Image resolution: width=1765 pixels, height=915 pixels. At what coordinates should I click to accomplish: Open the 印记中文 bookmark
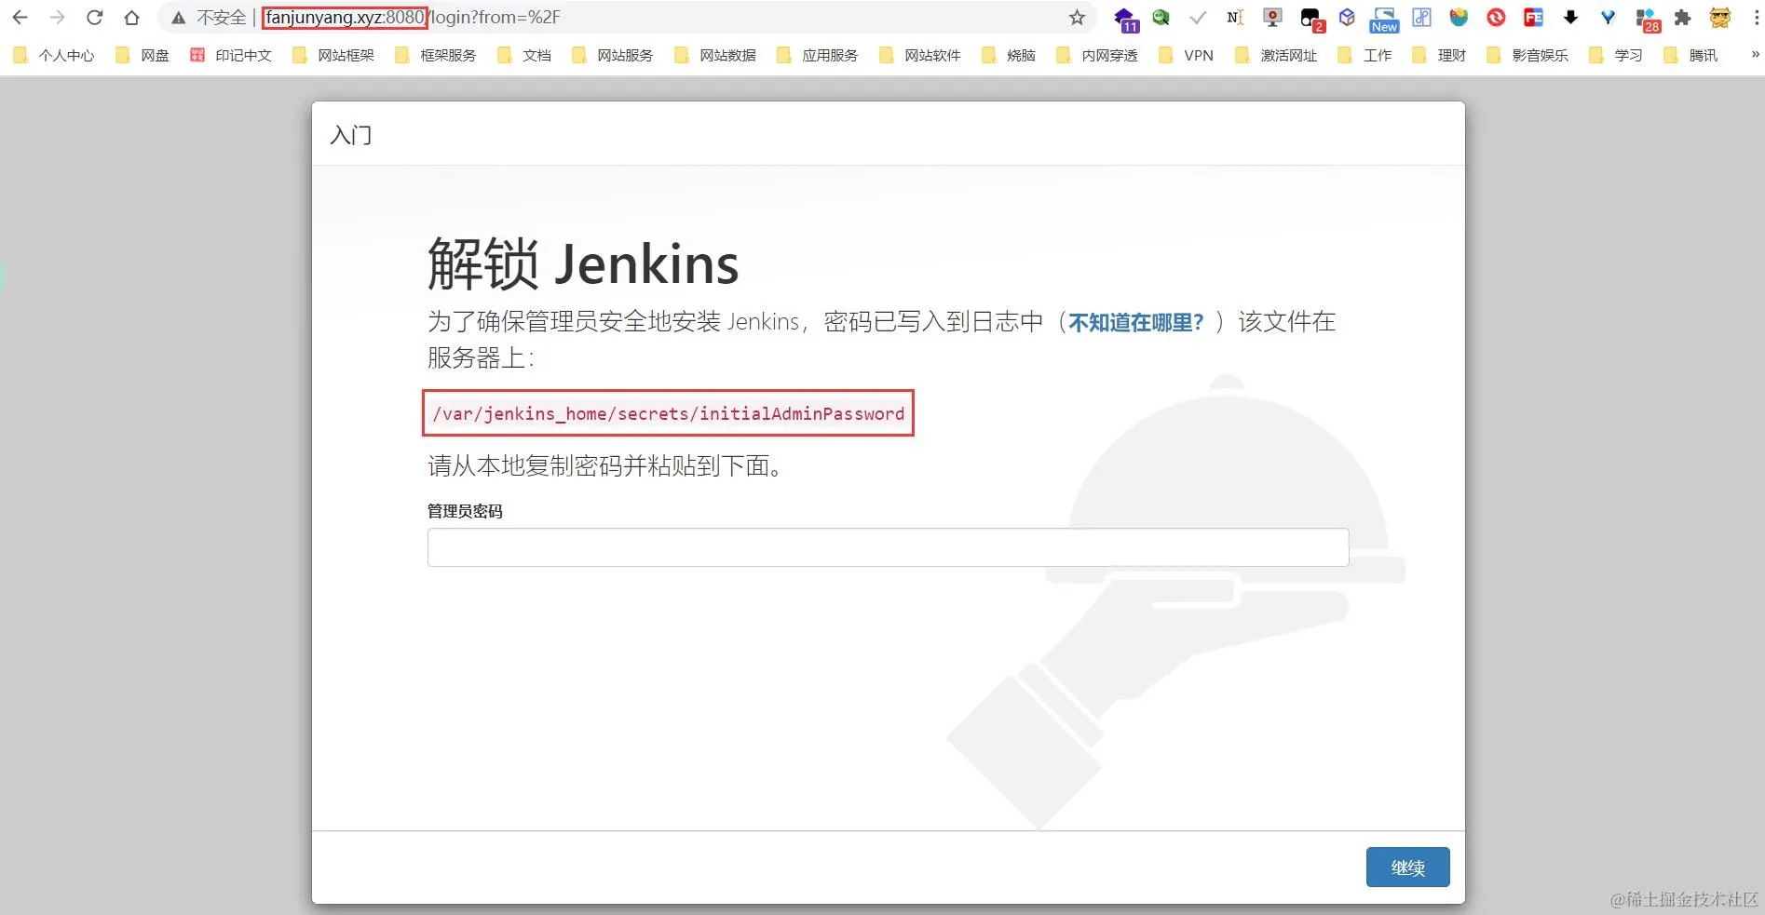pyautogui.click(x=231, y=56)
